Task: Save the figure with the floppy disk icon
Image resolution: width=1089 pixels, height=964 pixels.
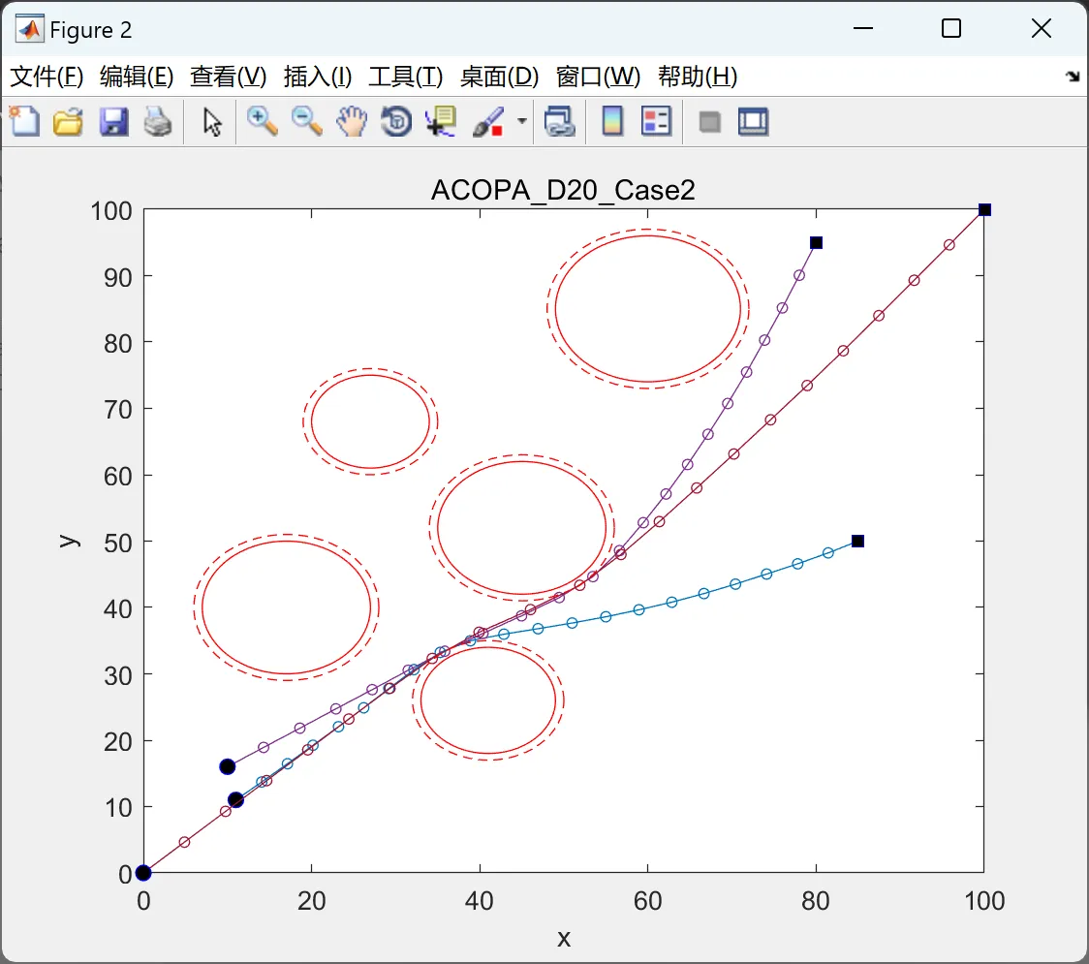Action: pos(114,121)
